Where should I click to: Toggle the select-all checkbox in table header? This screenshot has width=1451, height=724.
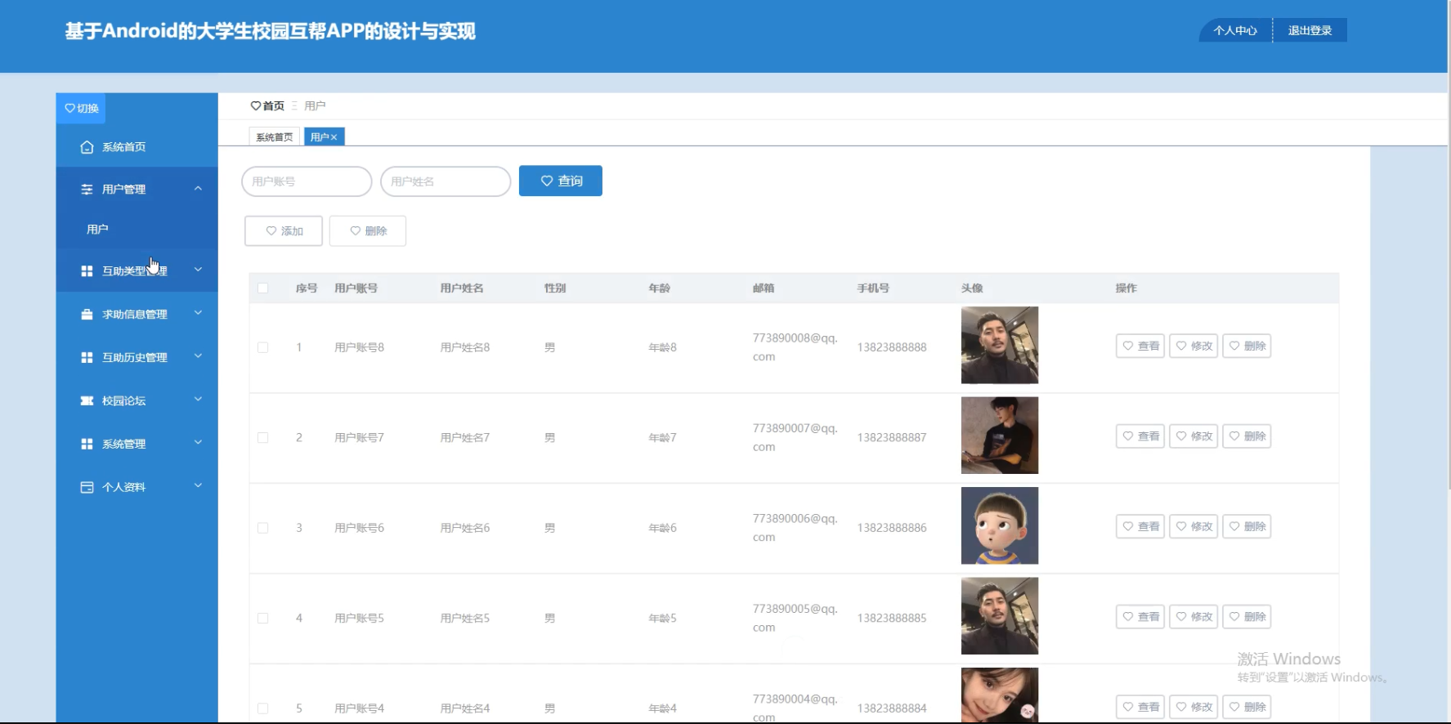[x=262, y=288]
